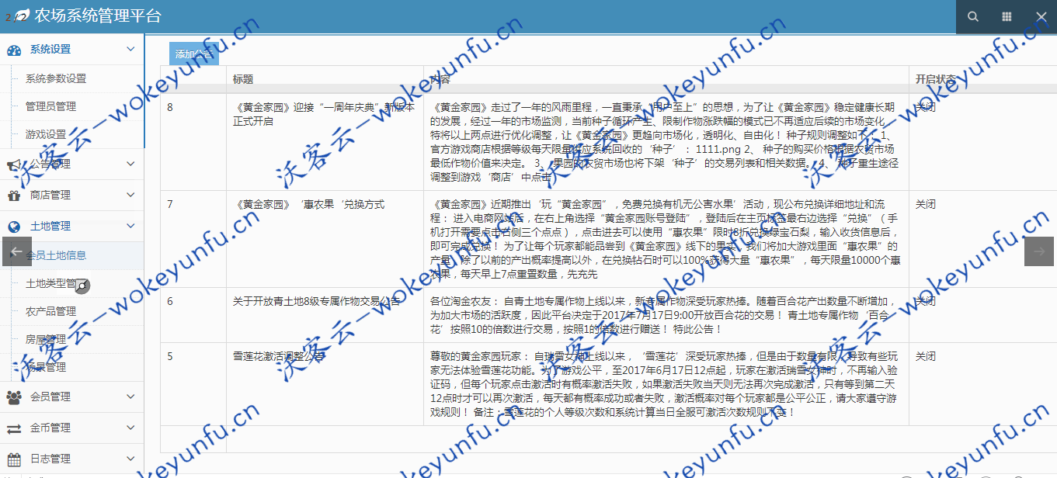Viewport: 1057px width, 478px height.
Task: Open 会员土地信息 submenu item
Action: (x=56, y=255)
